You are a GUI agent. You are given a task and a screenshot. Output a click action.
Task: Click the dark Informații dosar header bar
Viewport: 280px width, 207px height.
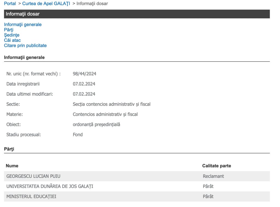click(x=137, y=14)
